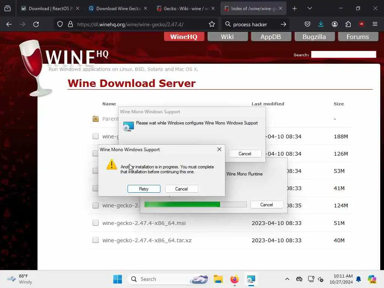Click the cloud sync tray icon
The width and height of the screenshot is (384, 288).
pyautogui.click(x=299, y=279)
